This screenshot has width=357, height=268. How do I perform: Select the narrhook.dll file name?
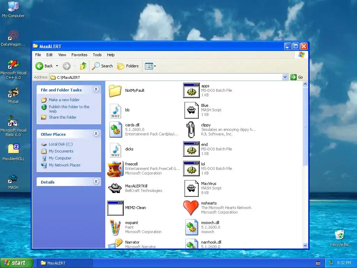pyautogui.click(x=211, y=242)
